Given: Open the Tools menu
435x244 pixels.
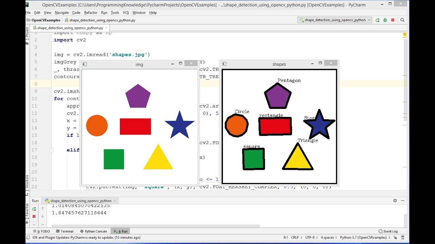Looking at the screenshot, I should pos(115,13).
